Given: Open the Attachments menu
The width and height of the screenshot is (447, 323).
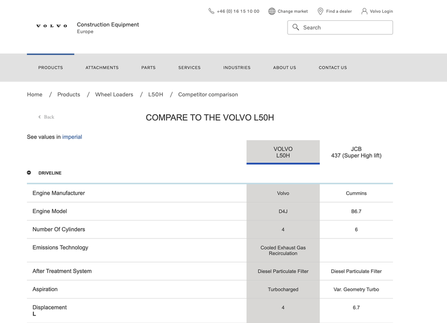Looking at the screenshot, I should click(102, 68).
